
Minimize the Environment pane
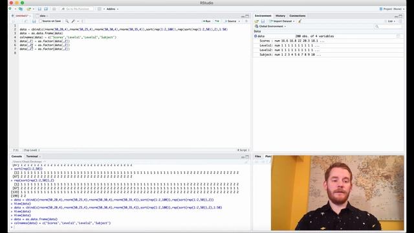click(396, 16)
